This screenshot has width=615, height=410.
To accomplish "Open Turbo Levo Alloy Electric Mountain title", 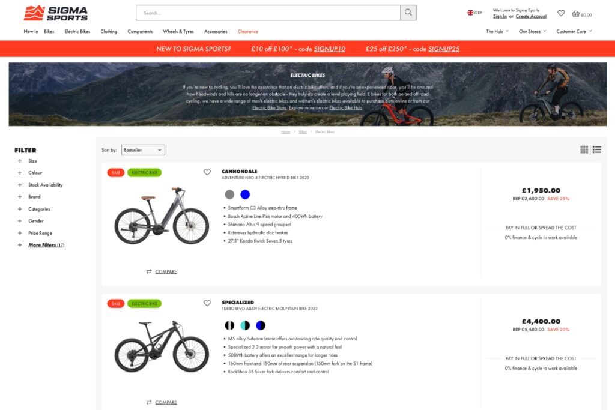I will (270, 309).
